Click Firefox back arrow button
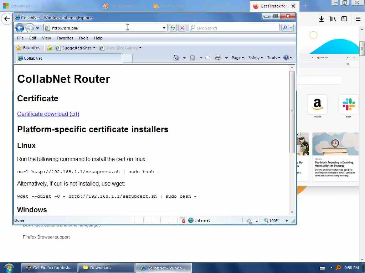 pos(7,19)
